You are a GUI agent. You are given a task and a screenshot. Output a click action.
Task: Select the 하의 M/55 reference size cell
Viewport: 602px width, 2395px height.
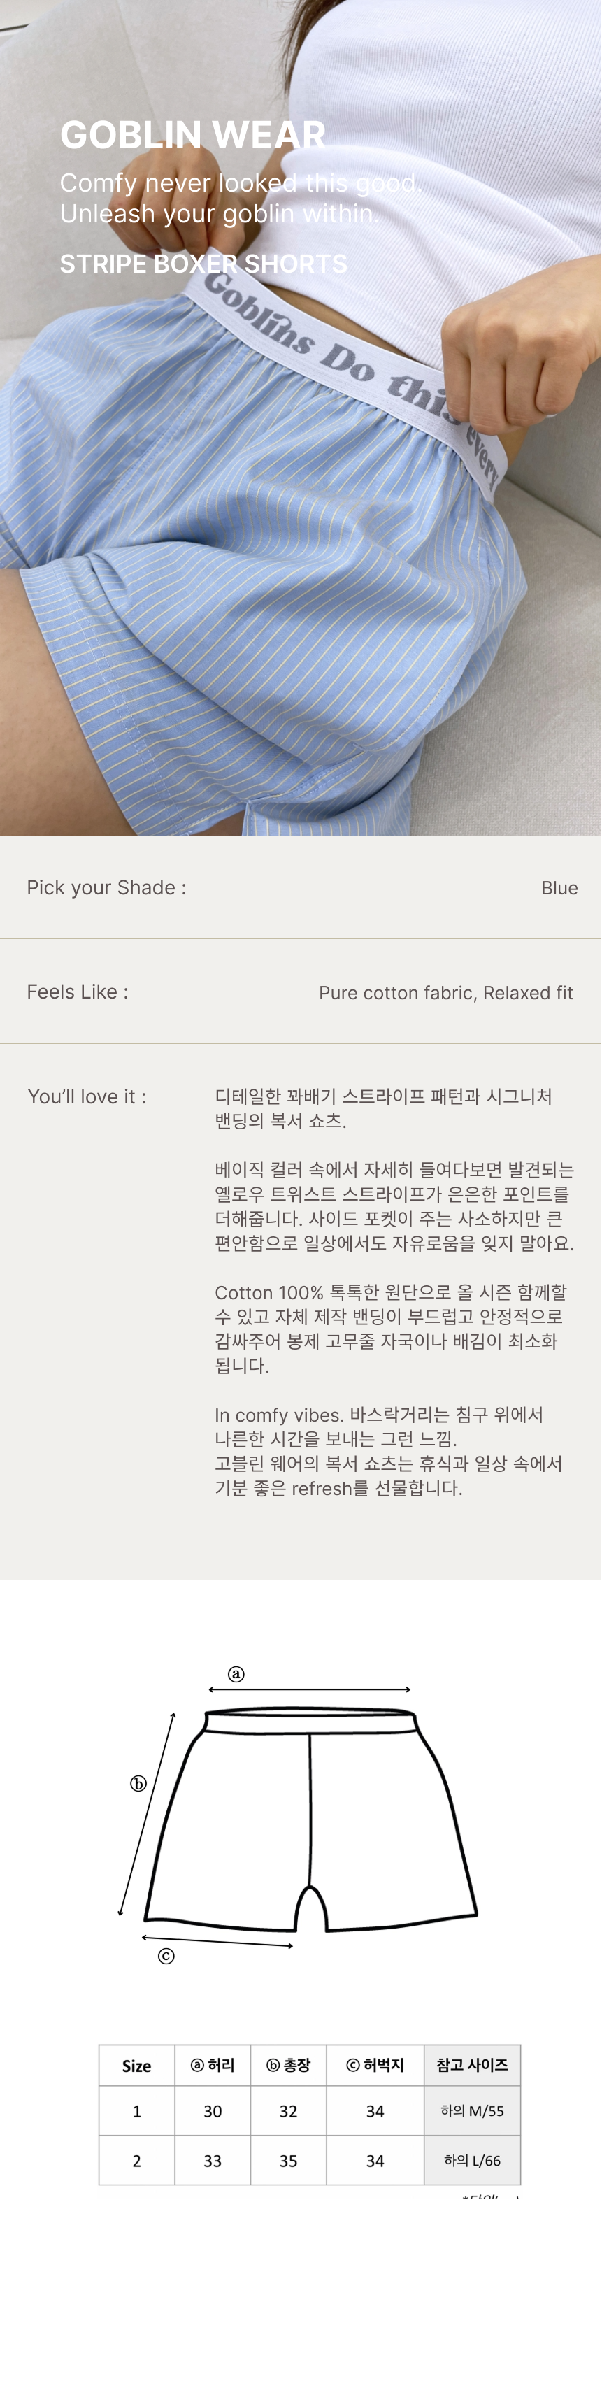click(472, 2111)
